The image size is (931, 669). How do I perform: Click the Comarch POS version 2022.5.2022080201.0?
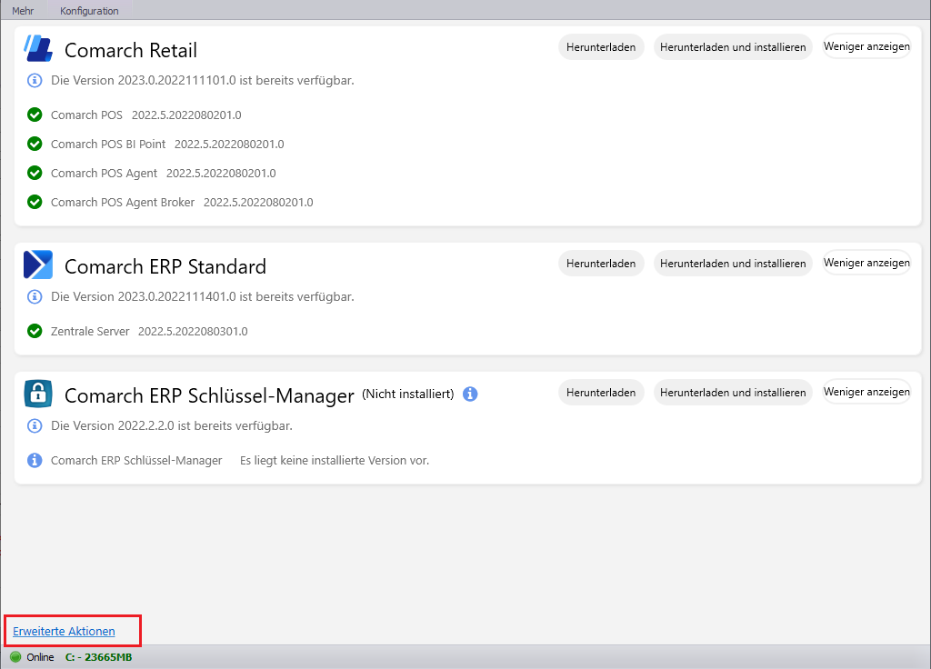(186, 115)
